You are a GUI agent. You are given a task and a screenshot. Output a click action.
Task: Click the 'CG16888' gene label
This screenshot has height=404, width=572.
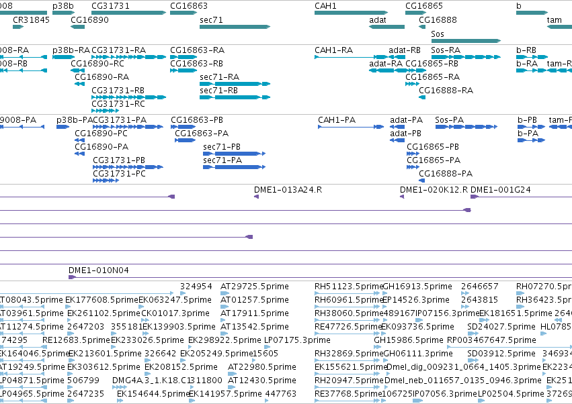click(438, 20)
